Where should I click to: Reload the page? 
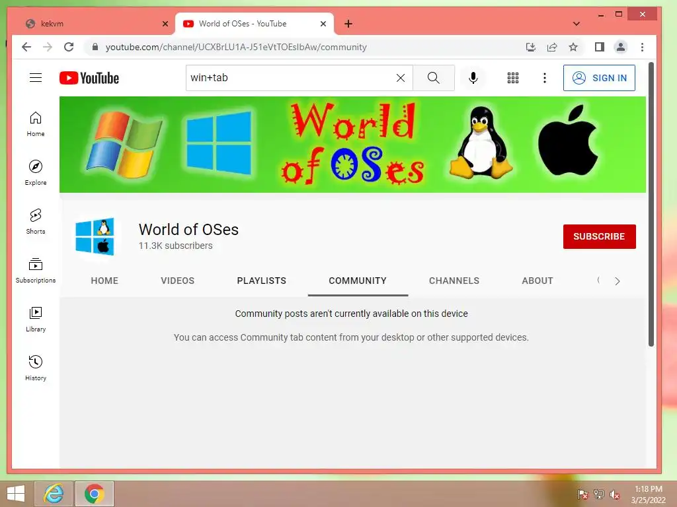coord(69,47)
